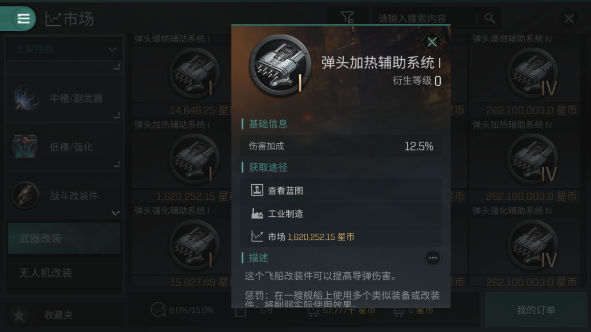Image resolution: width=591 pixels, height=332 pixels.
Task: Click the search magnifier icon
Action: point(489,18)
